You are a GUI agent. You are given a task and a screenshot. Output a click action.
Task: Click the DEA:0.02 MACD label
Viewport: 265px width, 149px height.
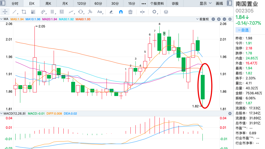click(x=70, y=113)
